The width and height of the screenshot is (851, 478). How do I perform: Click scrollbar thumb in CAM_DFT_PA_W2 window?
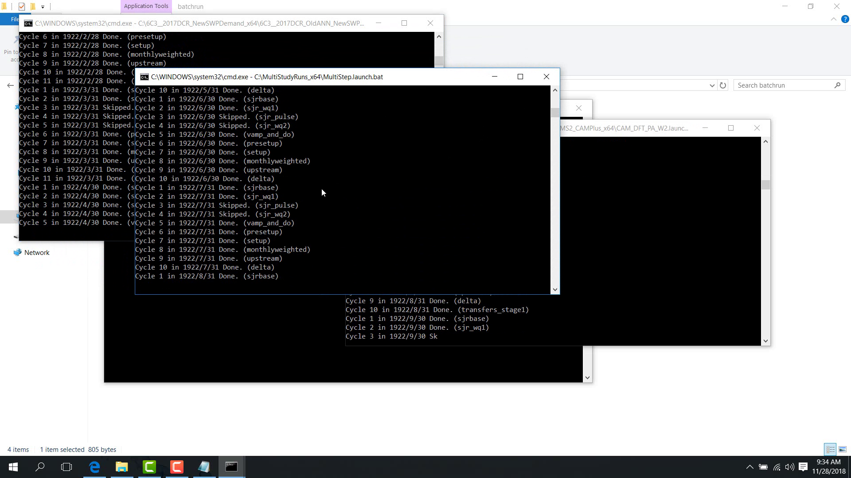click(x=765, y=185)
